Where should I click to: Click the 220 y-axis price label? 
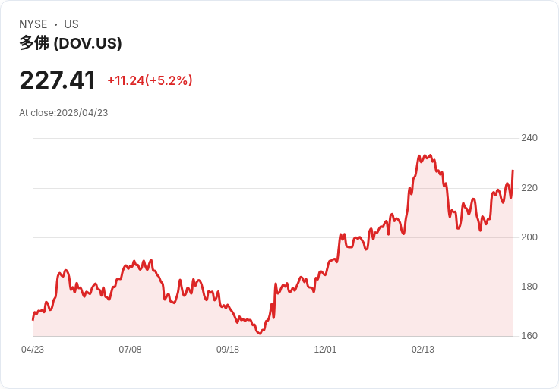tap(529, 188)
